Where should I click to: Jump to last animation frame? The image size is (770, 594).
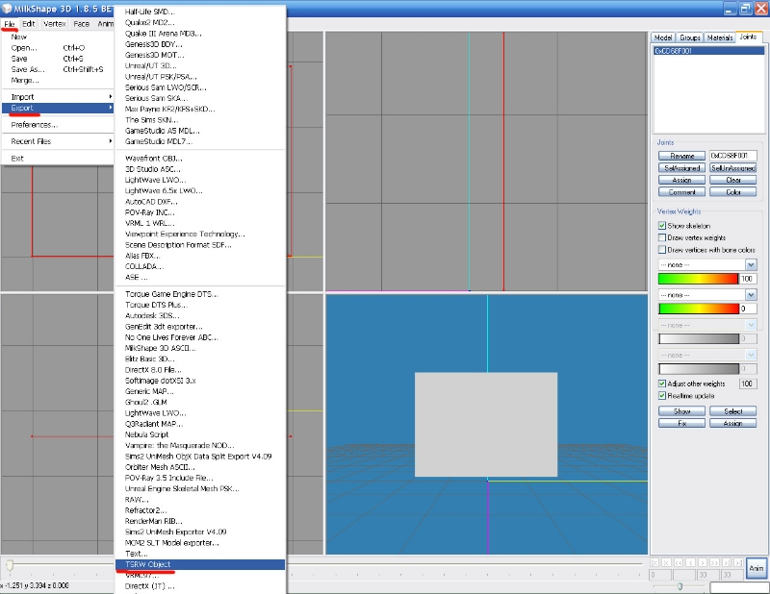[x=736, y=561]
